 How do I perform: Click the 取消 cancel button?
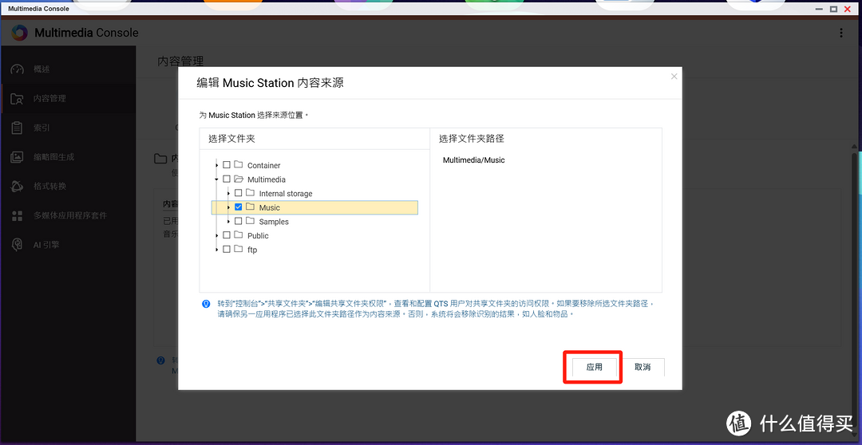pyautogui.click(x=643, y=367)
